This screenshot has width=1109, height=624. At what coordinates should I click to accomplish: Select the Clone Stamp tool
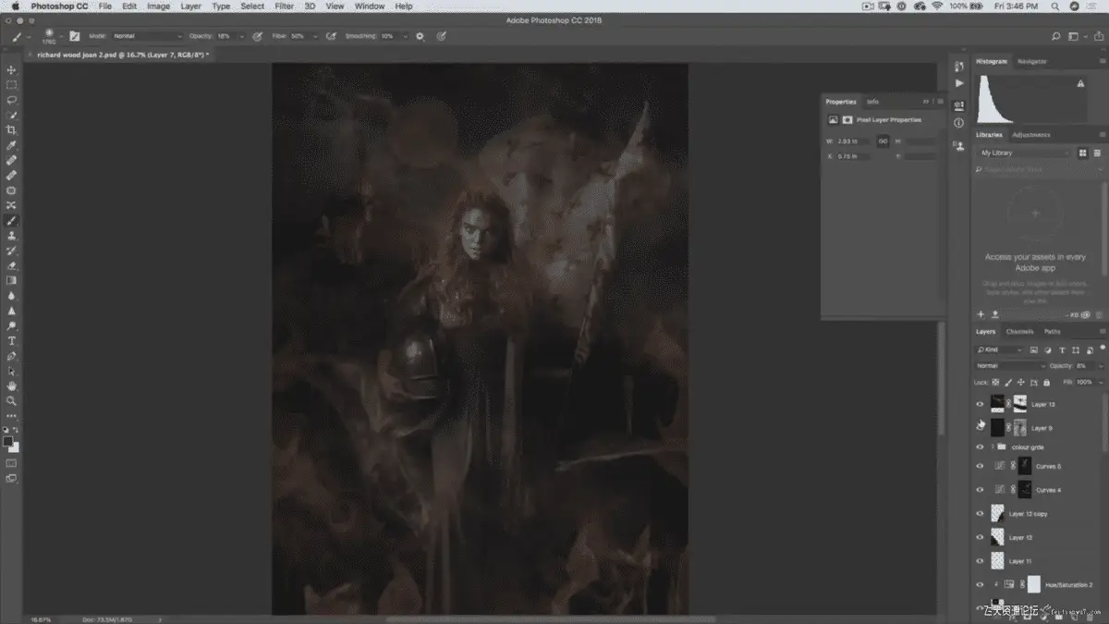click(x=12, y=236)
